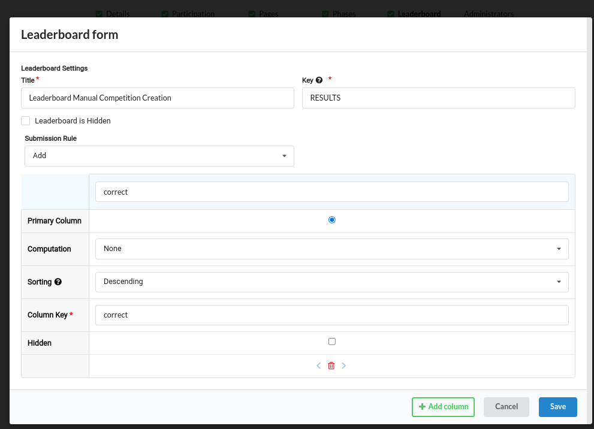Screen dimensions: 594x429
Task: Save the leaderboard form
Action: 557,407
